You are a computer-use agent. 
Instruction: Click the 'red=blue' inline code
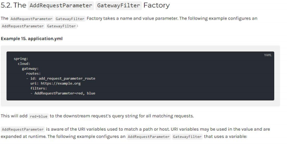click(39, 116)
